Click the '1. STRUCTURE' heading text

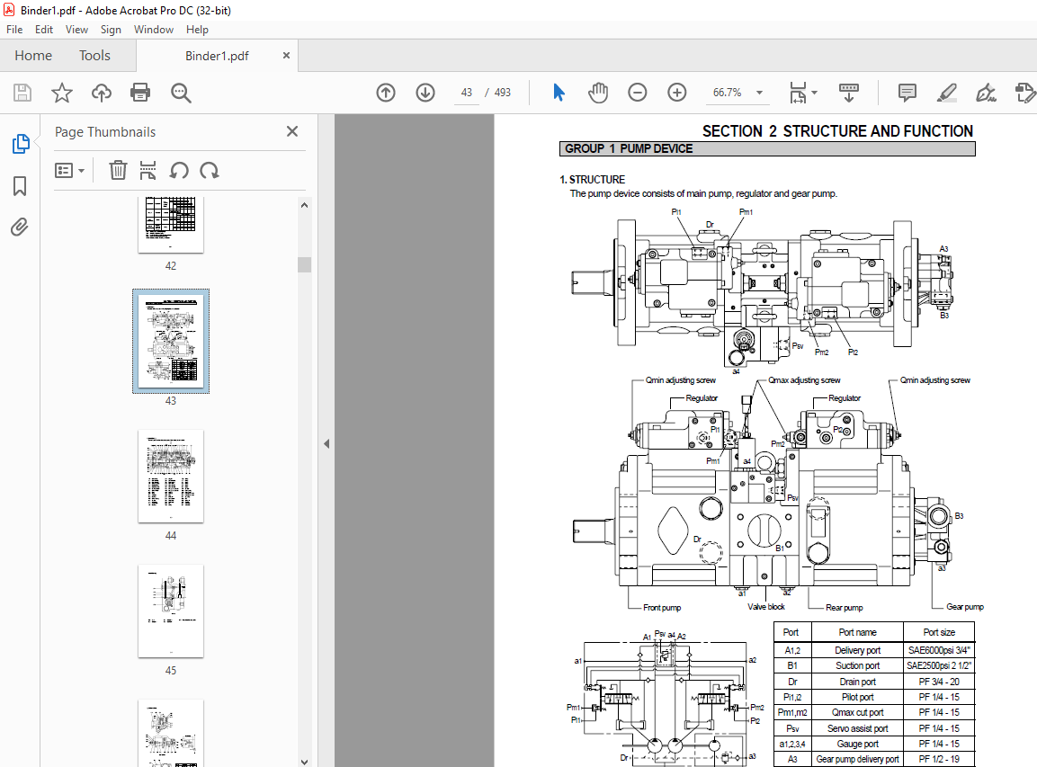pyautogui.click(x=592, y=180)
